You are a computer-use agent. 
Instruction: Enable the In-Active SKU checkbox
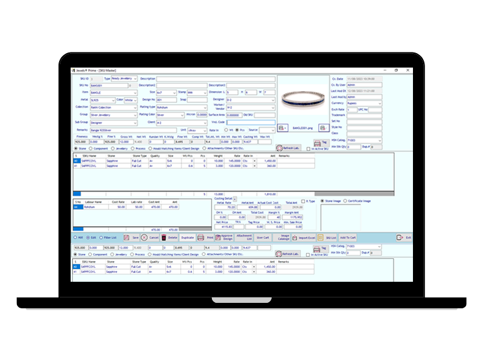[308, 148]
